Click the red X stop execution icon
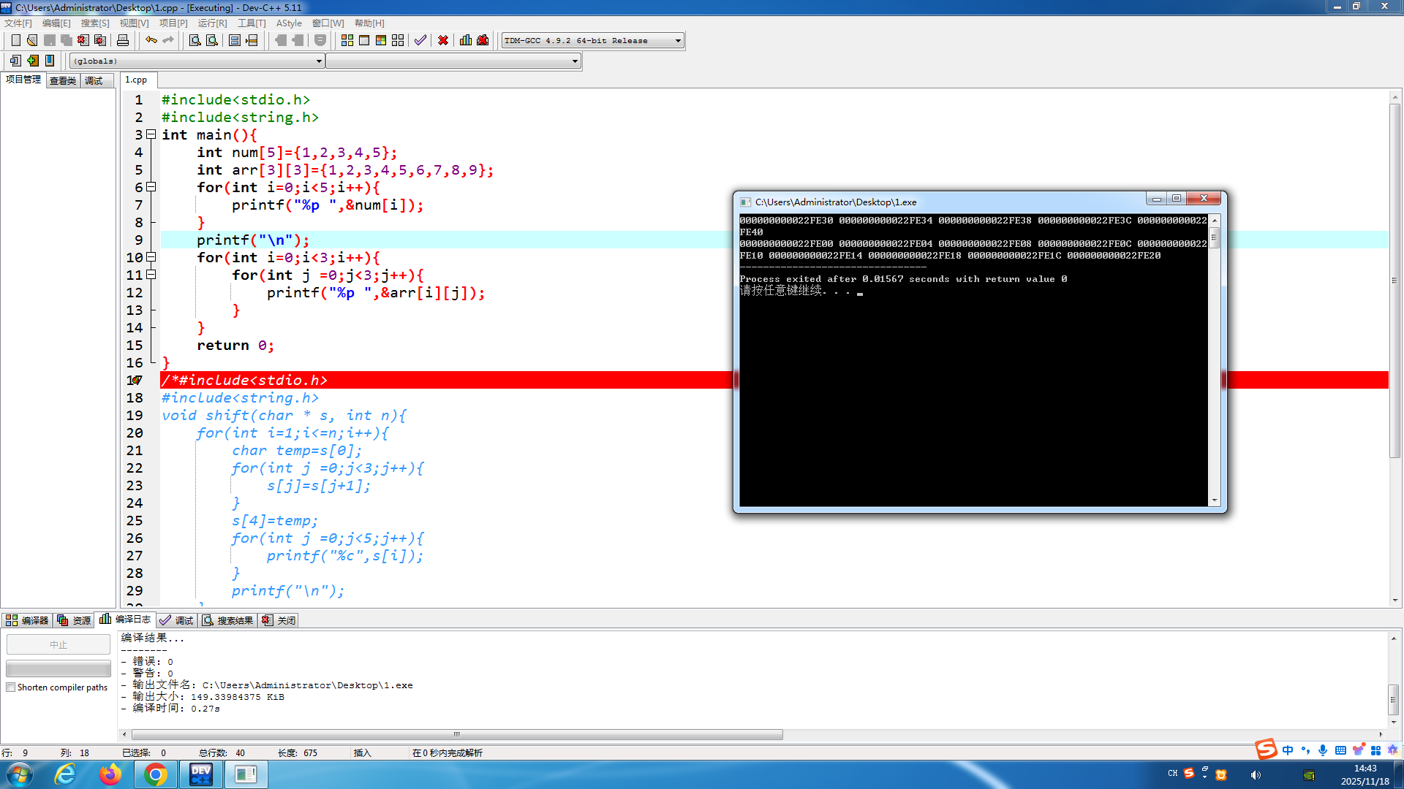 pos(443,40)
